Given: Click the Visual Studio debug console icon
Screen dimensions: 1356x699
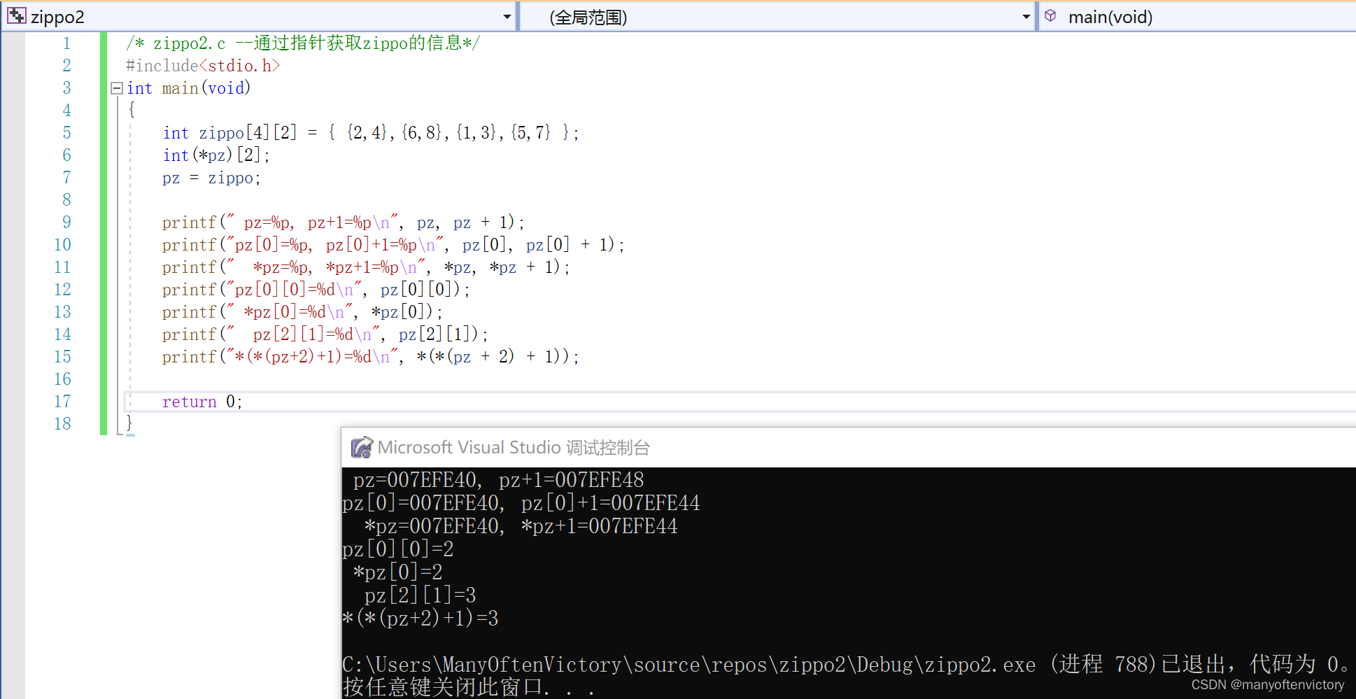Looking at the screenshot, I should pos(362,447).
